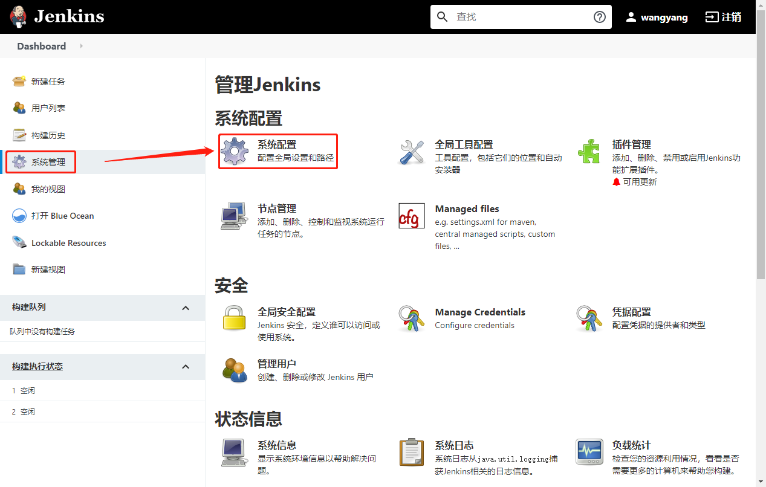Image resolution: width=766 pixels, height=487 pixels.
Task: Click executor row '1 空闲'
Action: 103,391
